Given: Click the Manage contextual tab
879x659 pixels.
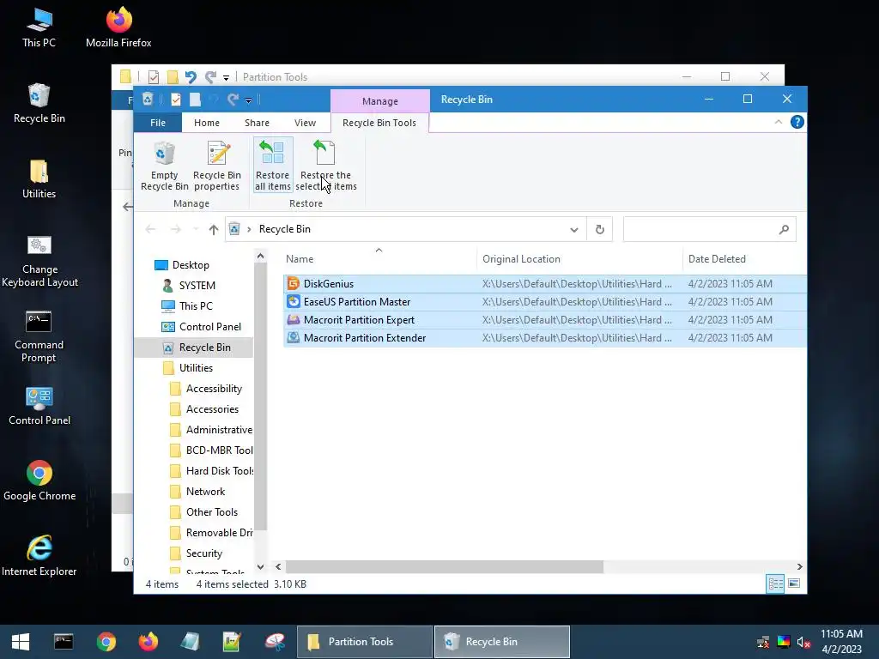Looking at the screenshot, I should (380, 101).
